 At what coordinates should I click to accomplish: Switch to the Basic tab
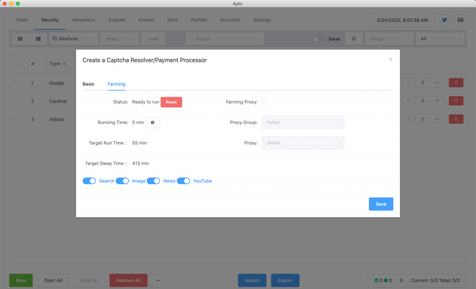[x=88, y=84]
